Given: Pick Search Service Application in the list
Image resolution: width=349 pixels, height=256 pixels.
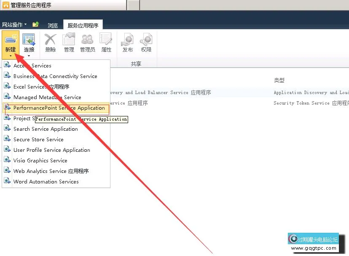Looking at the screenshot, I should click(x=46, y=129).
